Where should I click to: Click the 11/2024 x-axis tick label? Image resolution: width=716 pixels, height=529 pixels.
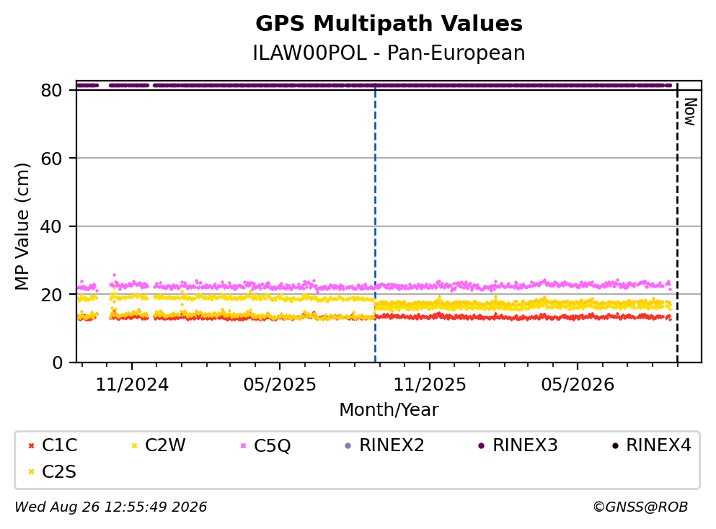click(x=132, y=385)
